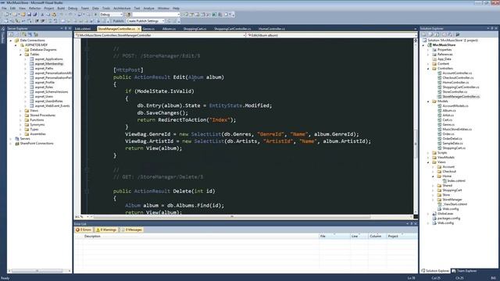Switch to the Album.cs editor tab
Viewport: 500px width, 281px height.
(x=169, y=29)
